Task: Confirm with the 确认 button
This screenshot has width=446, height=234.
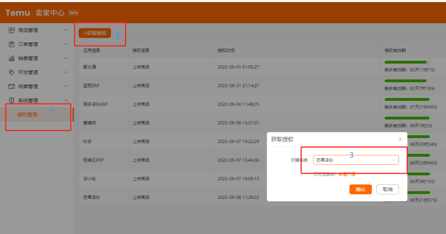Action: pos(361,189)
